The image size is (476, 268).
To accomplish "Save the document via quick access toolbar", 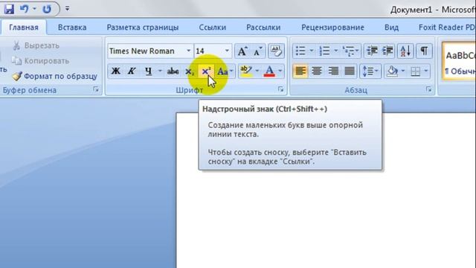I will pyautogui.click(x=9, y=9).
